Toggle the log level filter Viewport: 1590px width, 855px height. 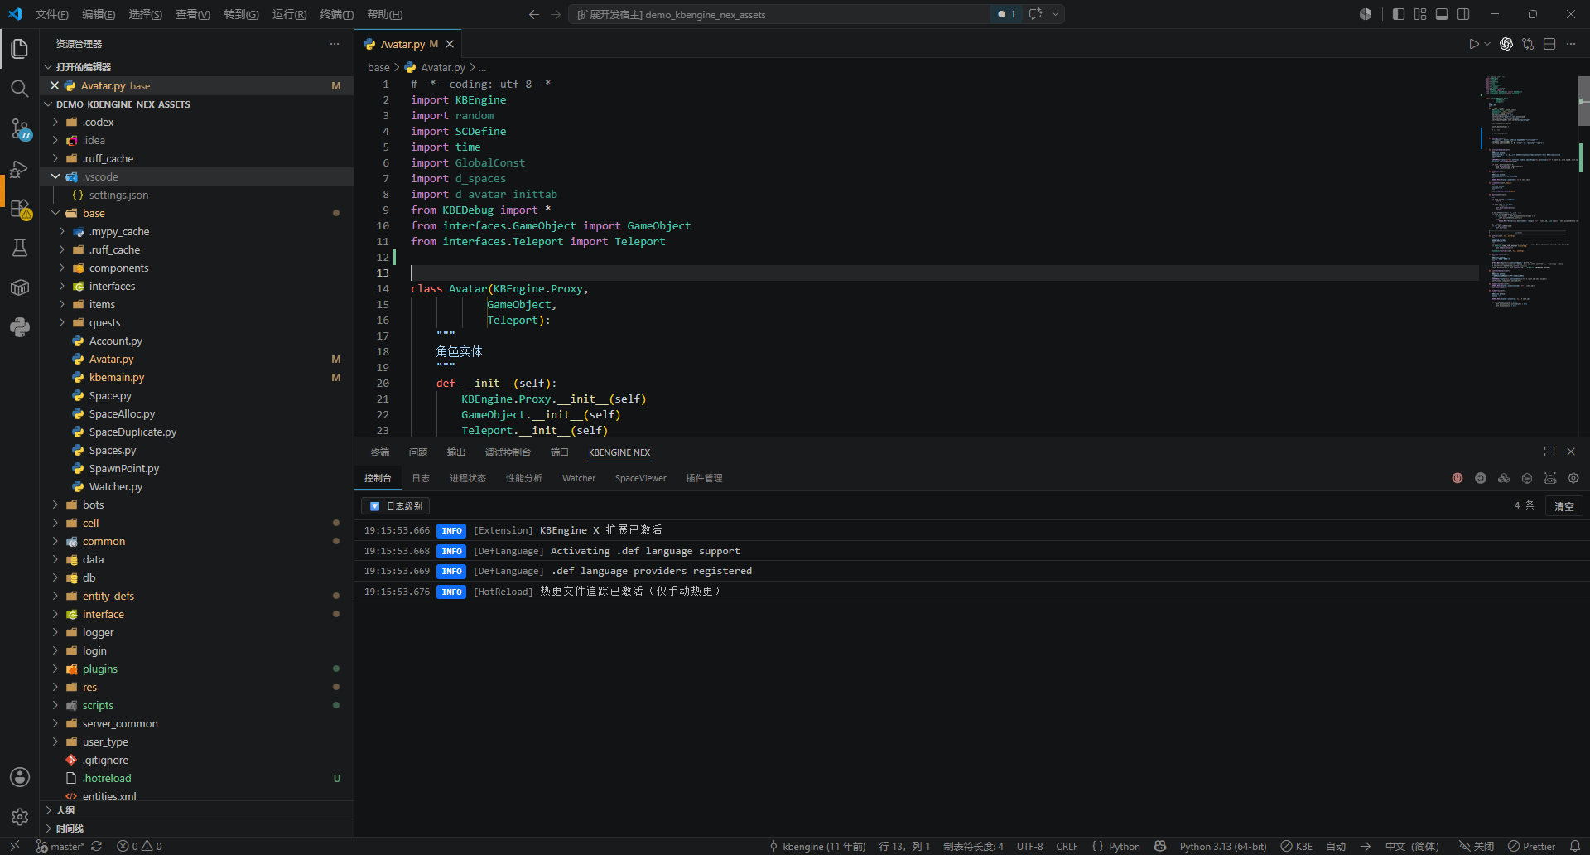[395, 505]
